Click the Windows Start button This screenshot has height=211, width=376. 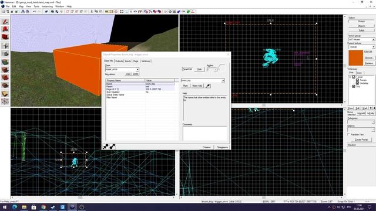tap(5, 207)
